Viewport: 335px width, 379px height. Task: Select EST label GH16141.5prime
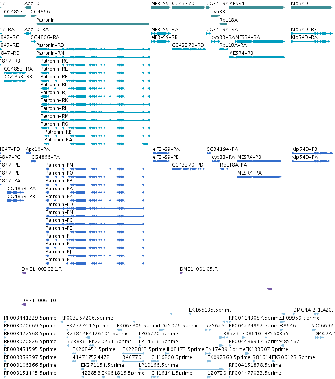pyautogui.click(x=172, y=373)
